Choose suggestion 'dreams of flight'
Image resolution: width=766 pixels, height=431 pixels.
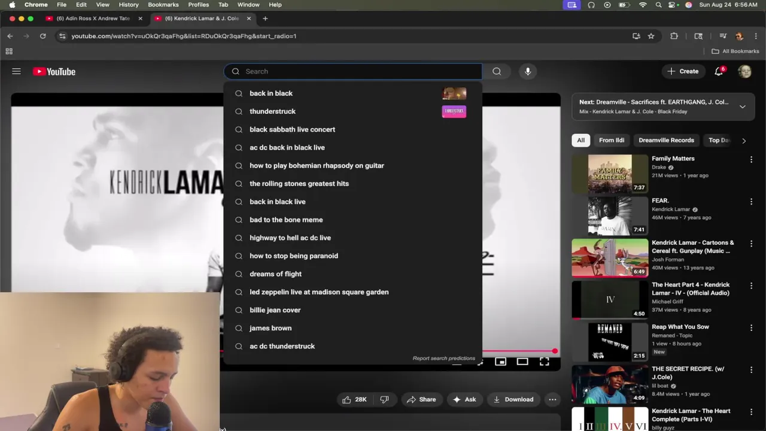coord(352,274)
